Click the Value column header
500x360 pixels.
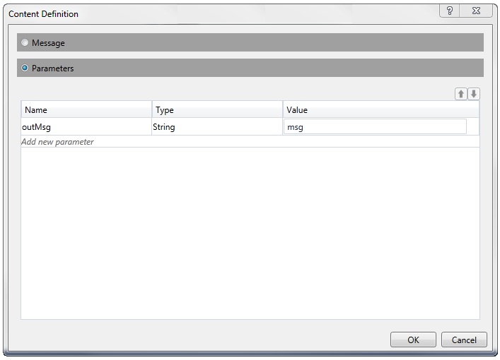(380, 110)
